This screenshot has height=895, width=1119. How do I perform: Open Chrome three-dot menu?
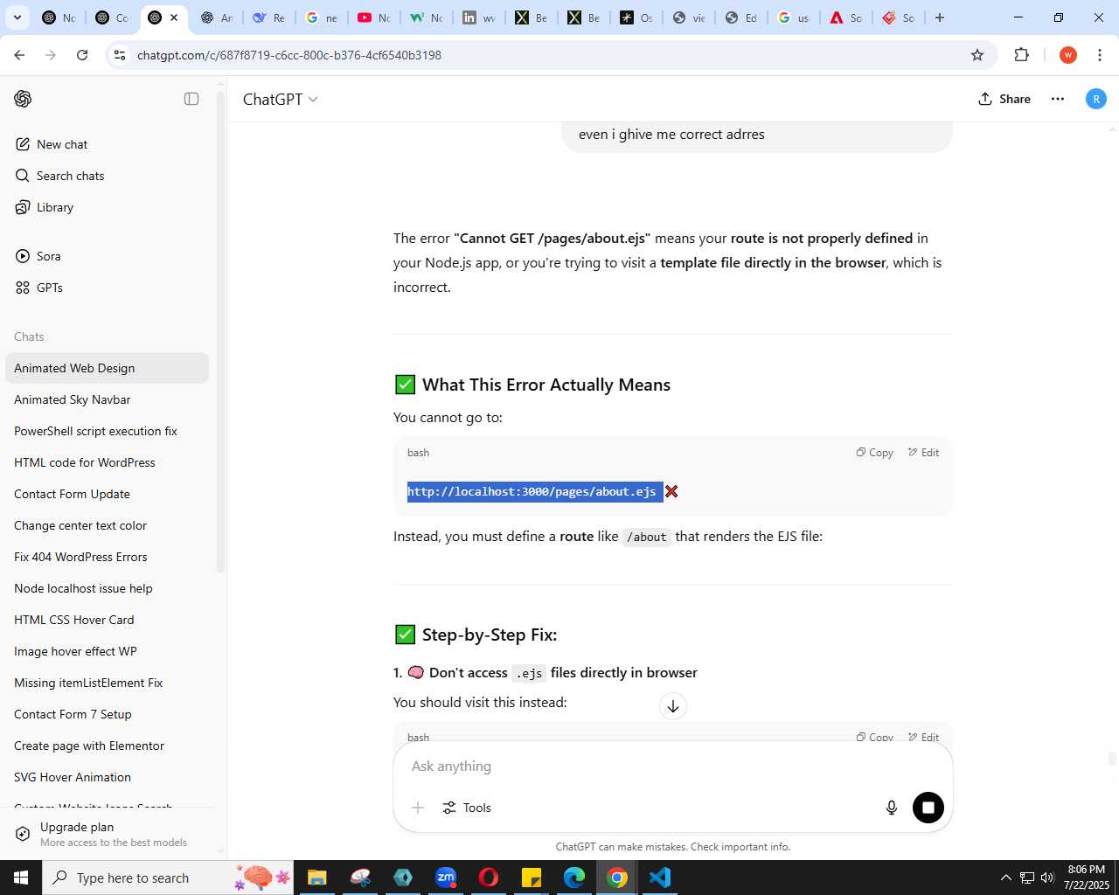point(1100,55)
